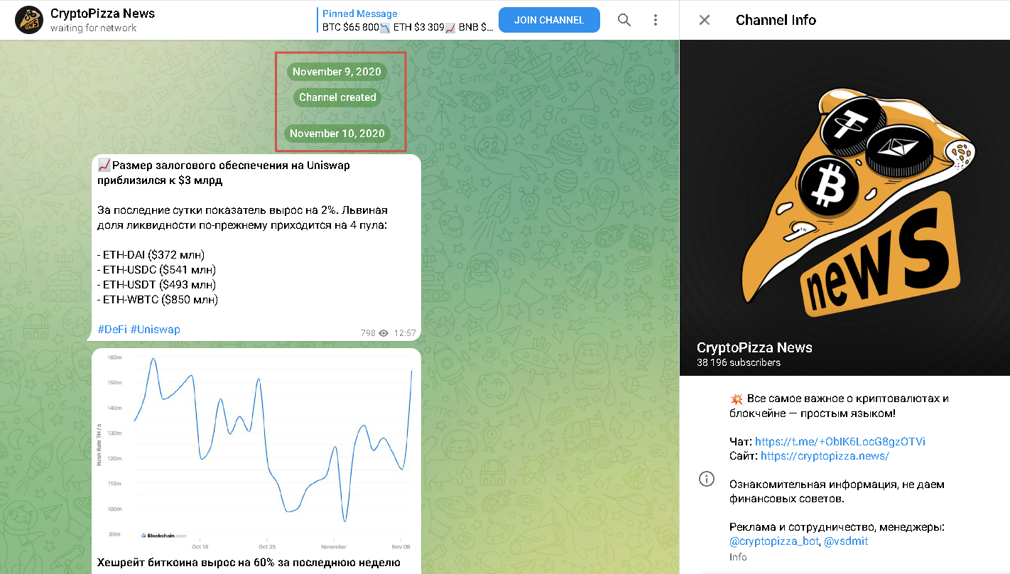Viewport: 1010px width, 574px height.
Task: Click the 'ETH-WBTC ($850 млн)' line
Action: 158,300
